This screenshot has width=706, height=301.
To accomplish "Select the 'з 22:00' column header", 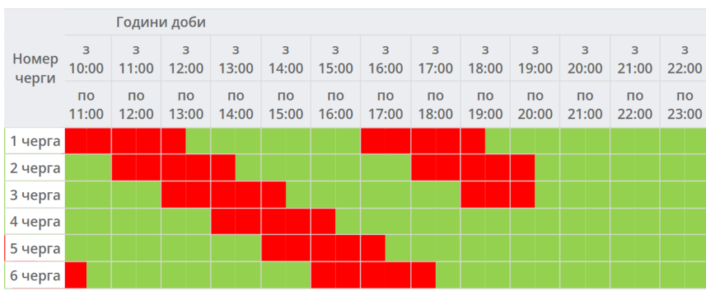I will 684,59.
